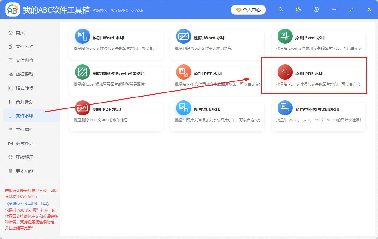Click the 个人中心 button

(248, 10)
